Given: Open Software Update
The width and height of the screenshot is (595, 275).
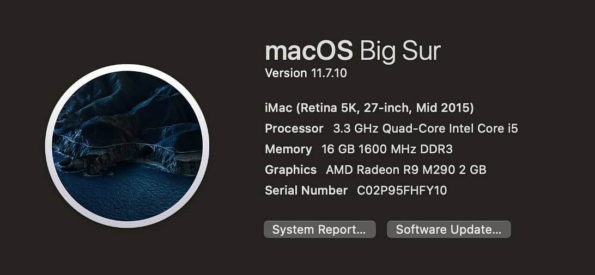Looking at the screenshot, I should (x=448, y=229).
